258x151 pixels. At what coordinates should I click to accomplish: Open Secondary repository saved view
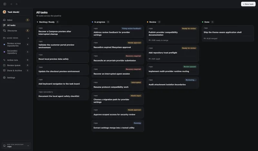click(x=16, y=52)
